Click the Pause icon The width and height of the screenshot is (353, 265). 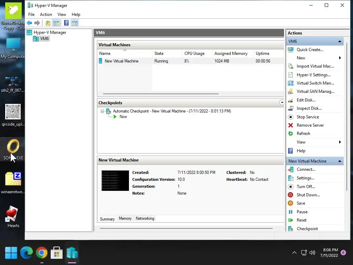(x=291, y=212)
